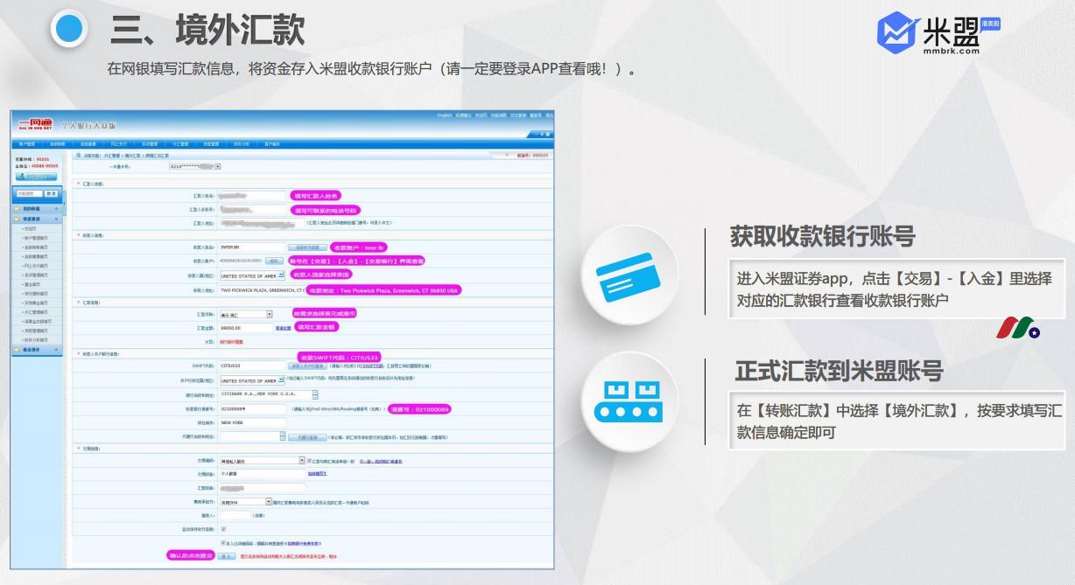This screenshot has height=585, width=1075.
Task: Click the 021000089 clearing number field
Action: pos(253,408)
